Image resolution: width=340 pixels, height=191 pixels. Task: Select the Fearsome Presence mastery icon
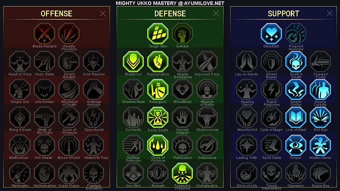pos(182,173)
